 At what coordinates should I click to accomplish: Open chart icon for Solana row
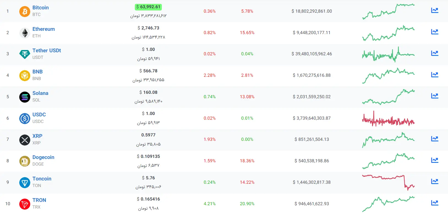(435, 96)
